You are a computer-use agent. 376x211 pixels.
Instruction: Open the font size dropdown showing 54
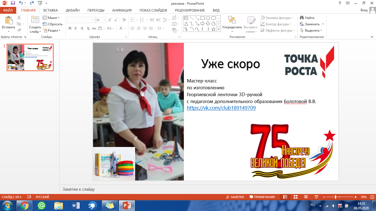pyautogui.click(x=104, y=20)
